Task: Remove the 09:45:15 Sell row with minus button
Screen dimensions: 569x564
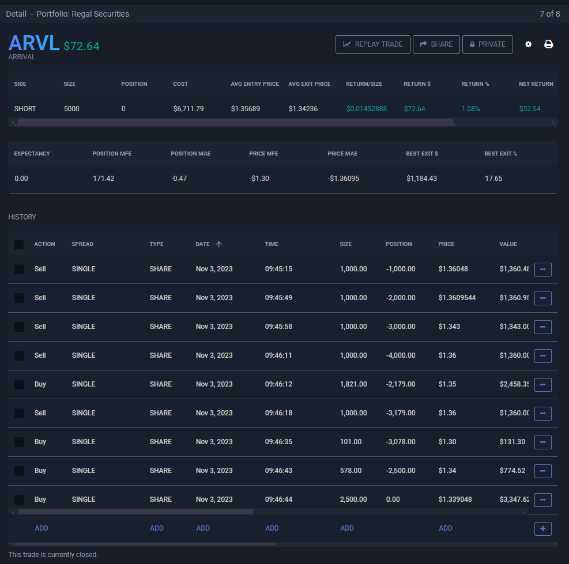Action: pyautogui.click(x=543, y=270)
